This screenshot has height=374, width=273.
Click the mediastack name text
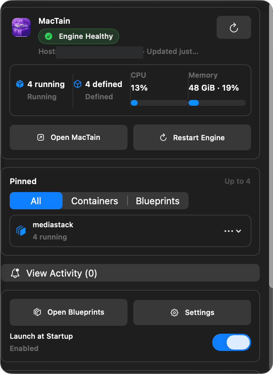[53, 225]
